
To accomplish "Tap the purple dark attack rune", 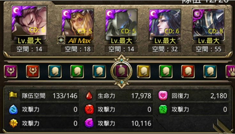I will coord(89,123).
